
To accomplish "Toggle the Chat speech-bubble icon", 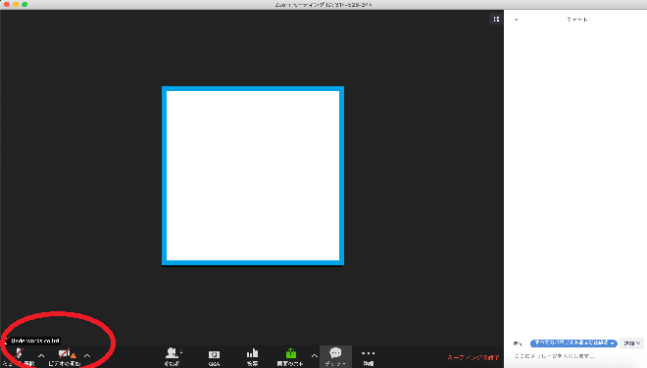I will (x=335, y=352).
